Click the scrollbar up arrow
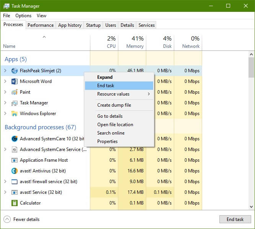Image resolution: width=255 pixels, height=229 pixels. pyautogui.click(x=251, y=54)
